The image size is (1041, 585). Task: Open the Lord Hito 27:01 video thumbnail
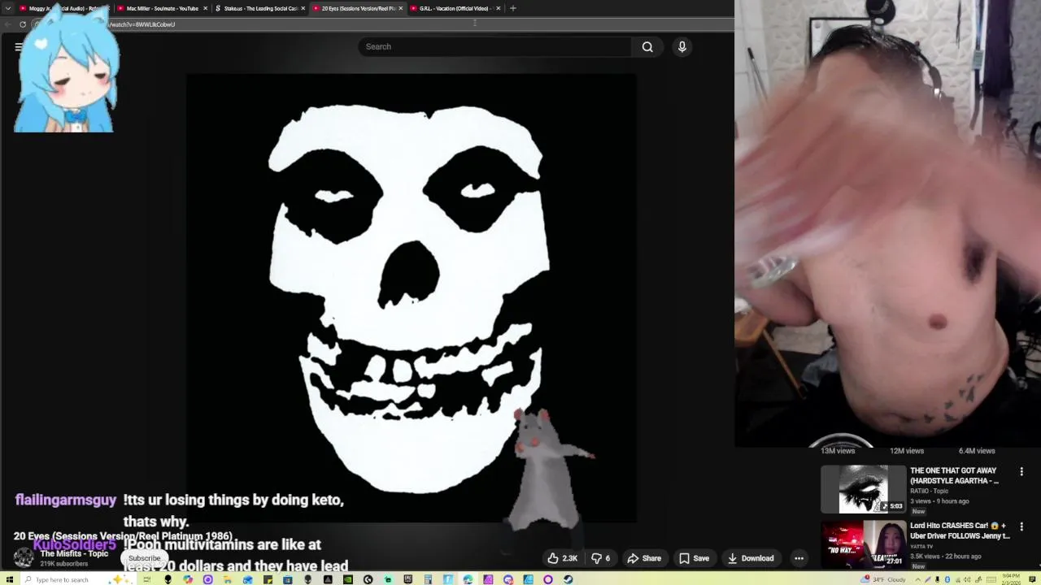click(863, 545)
